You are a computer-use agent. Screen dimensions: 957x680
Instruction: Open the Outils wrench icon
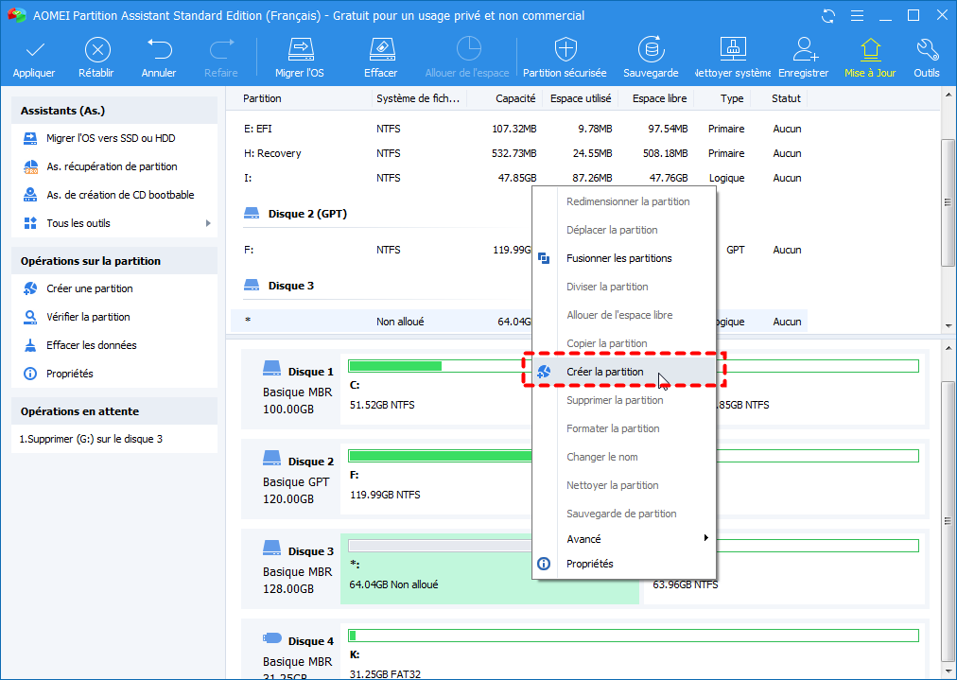[x=927, y=50]
